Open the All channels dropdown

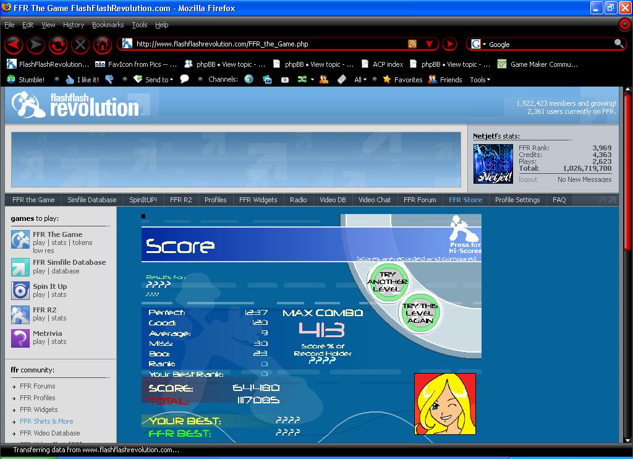point(360,80)
